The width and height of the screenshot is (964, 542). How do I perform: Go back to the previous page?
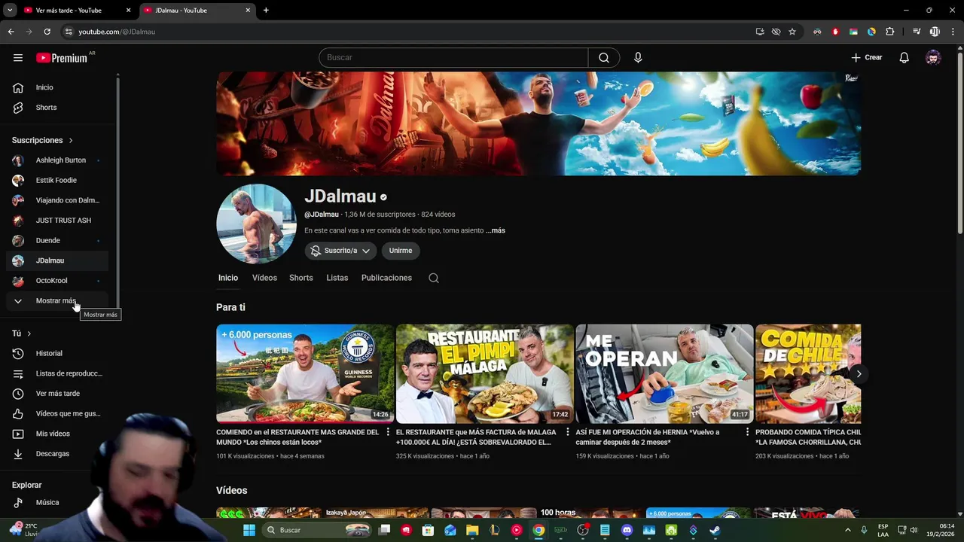[11, 32]
